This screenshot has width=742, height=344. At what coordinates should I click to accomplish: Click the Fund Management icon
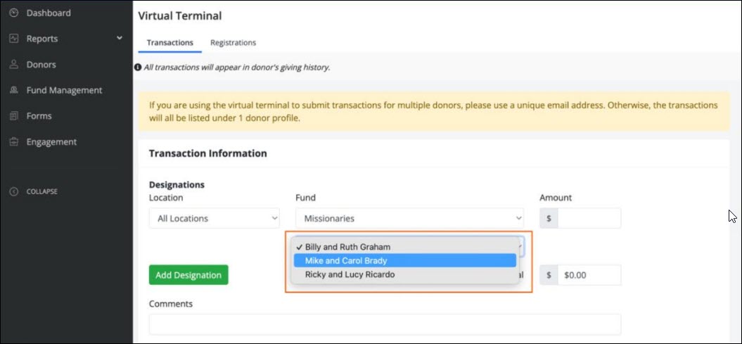coord(13,90)
